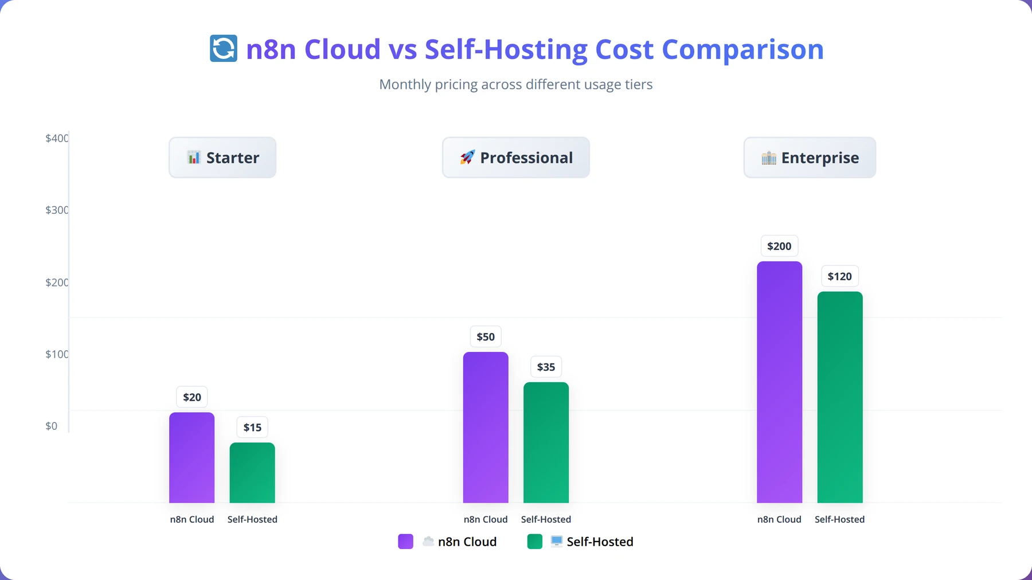
Task: Click the building icon in the Enterprise badge
Action: click(769, 158)
